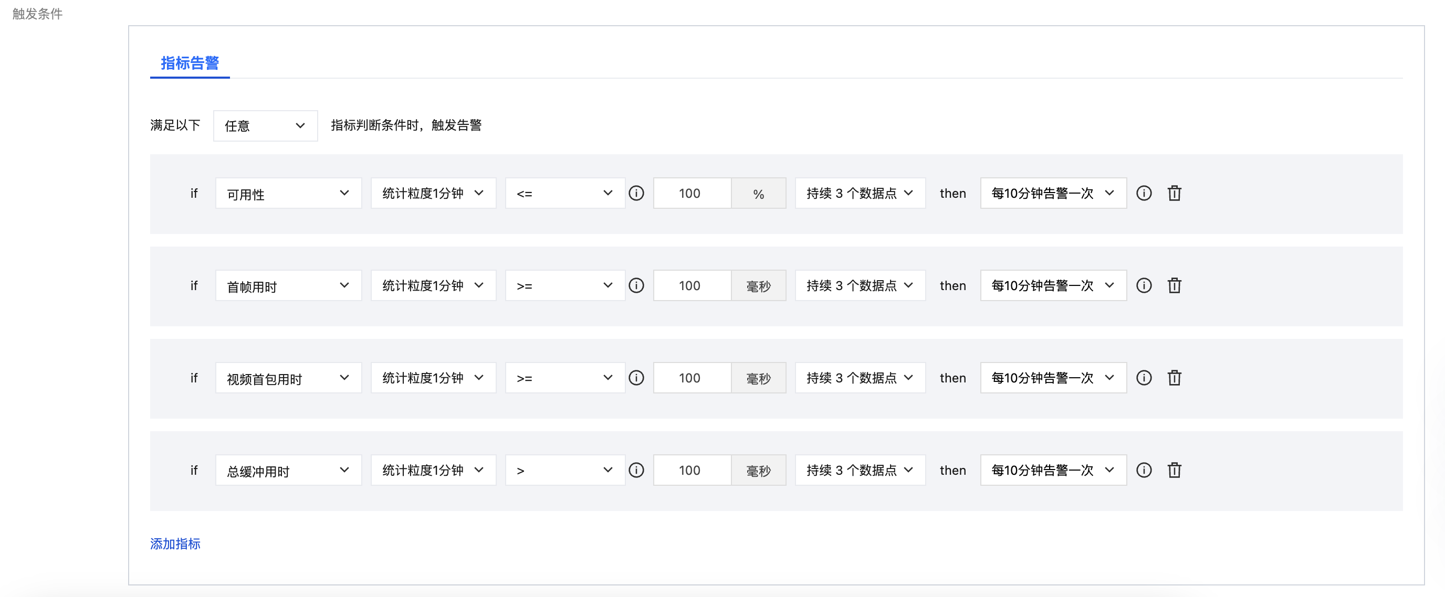Click the 触发条件 section label
This screenshot has height=597, width=1445.
point(37,14)
